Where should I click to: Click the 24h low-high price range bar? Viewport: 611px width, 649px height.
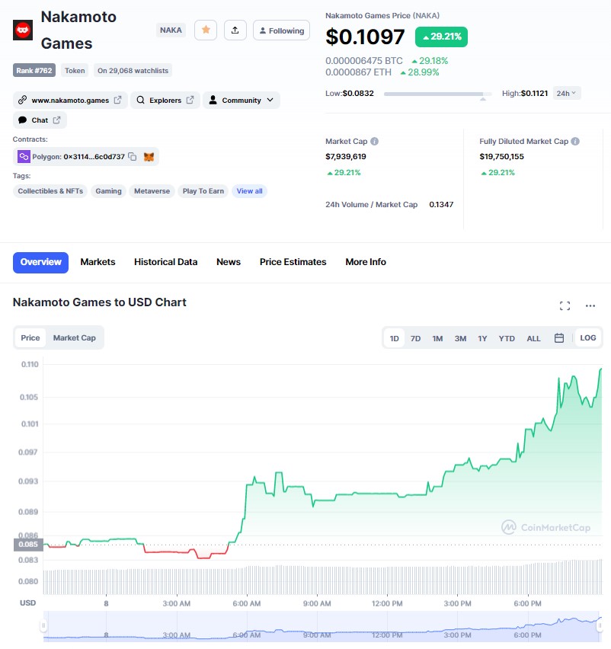pos(437,94)
